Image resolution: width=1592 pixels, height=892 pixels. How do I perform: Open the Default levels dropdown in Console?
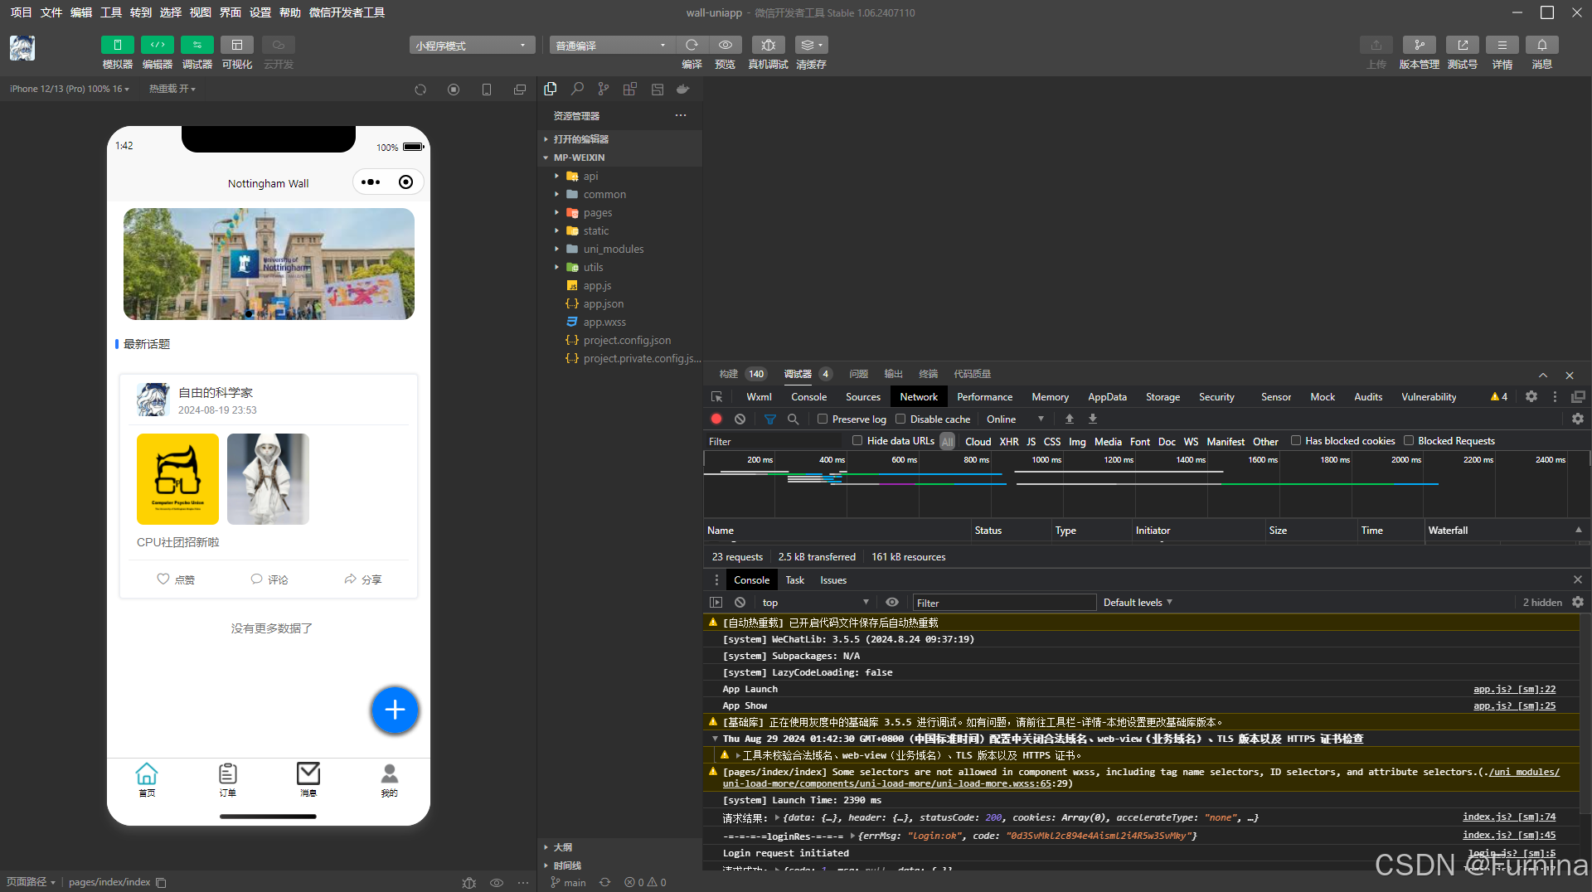tap(1136, 602)
